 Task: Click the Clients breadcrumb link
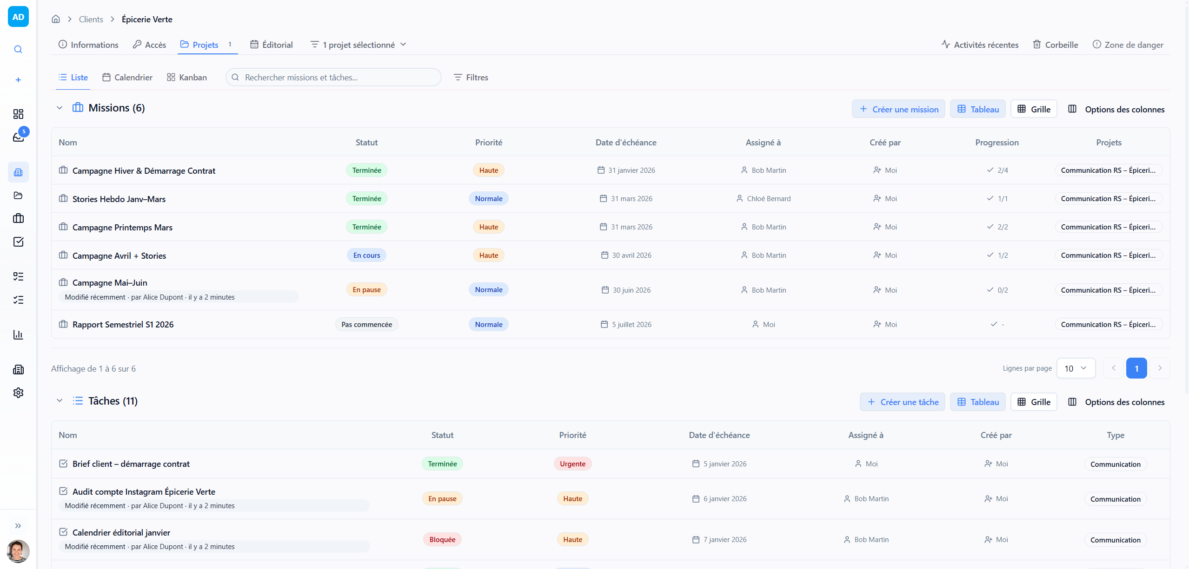(x=91, y=19)
